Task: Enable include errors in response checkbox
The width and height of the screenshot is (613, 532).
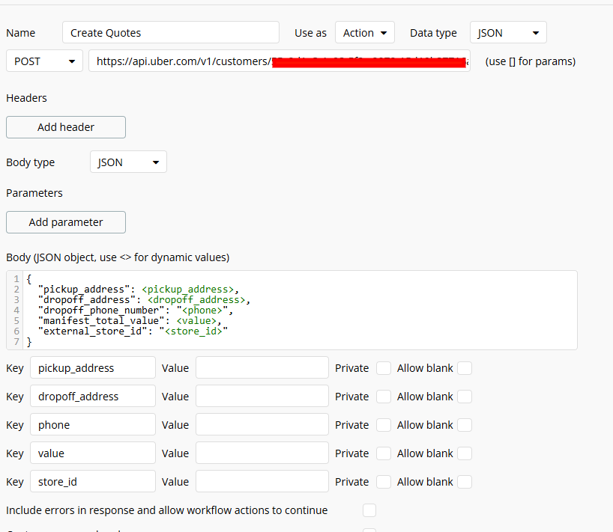Action: tap(369, 510)
